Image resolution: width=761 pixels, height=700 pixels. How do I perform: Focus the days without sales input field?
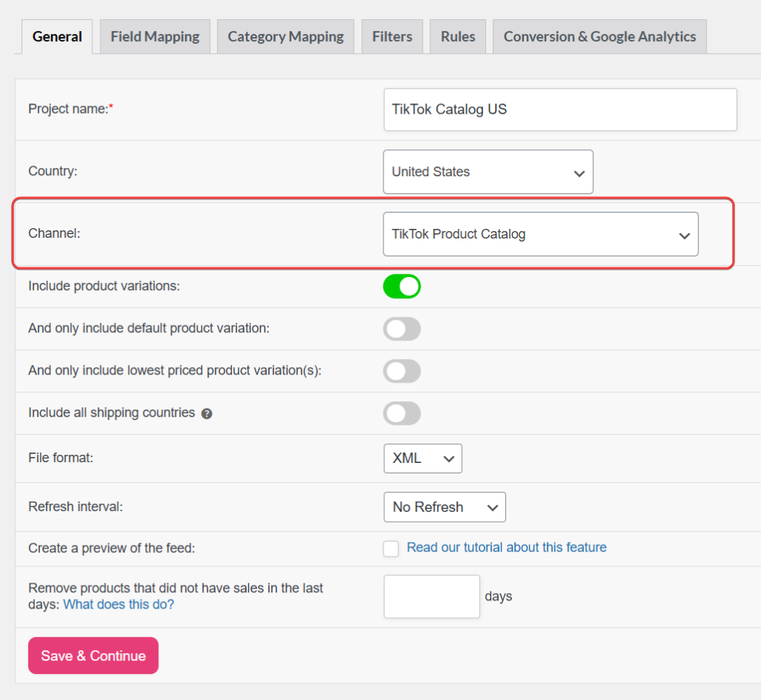point(432,597)
